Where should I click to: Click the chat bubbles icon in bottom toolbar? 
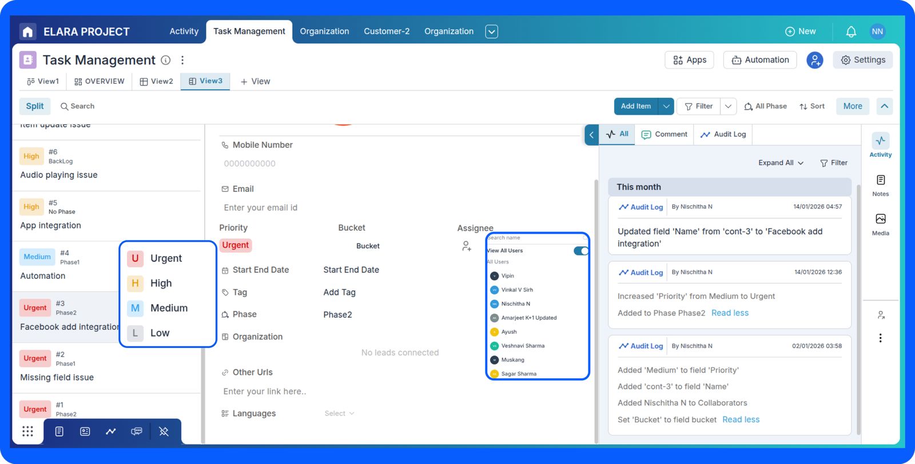pos(137,431)
